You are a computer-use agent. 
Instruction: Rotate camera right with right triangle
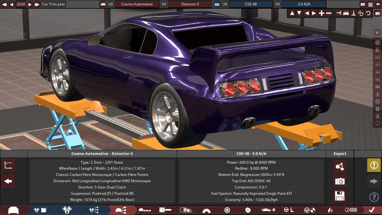tap(314, 13)
